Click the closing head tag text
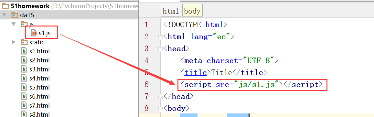The width and height of the screenshot is (374, 117). click(x=178, y=96)
